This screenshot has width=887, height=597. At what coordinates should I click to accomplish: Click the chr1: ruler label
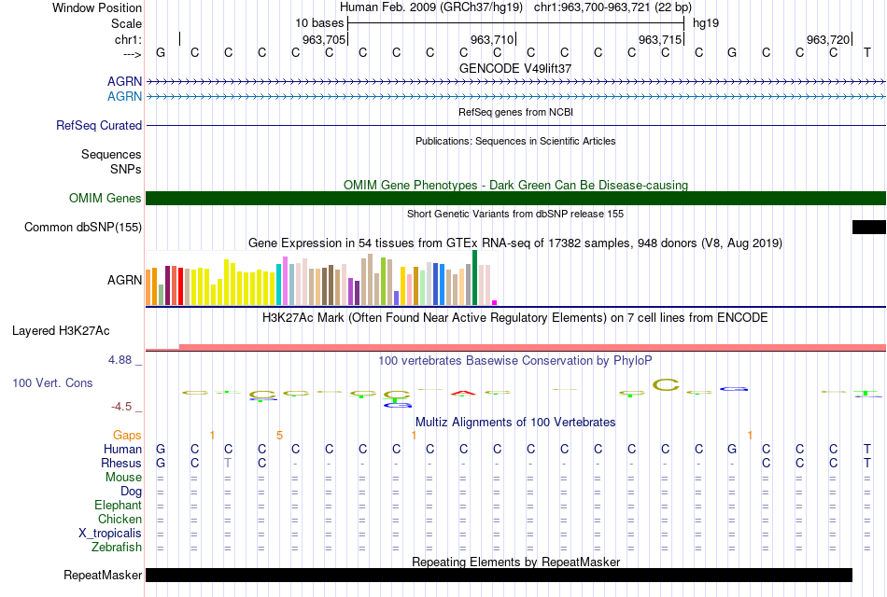(x=128, y=39)
